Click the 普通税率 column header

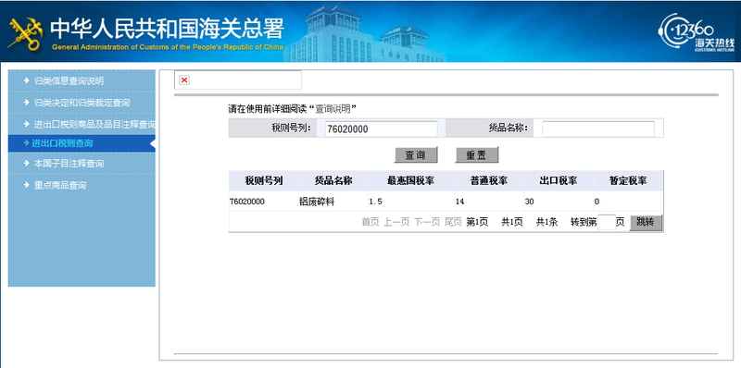[490, 180]
